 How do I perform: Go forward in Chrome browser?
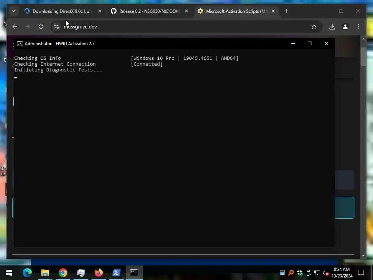28,27
